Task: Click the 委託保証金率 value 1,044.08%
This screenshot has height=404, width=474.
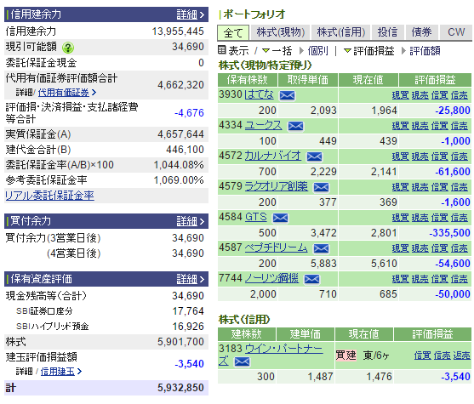Action: click(179, 165)
